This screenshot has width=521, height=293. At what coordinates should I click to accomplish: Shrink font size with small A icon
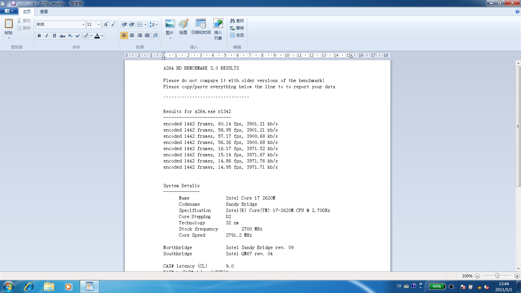coord(113,24)
